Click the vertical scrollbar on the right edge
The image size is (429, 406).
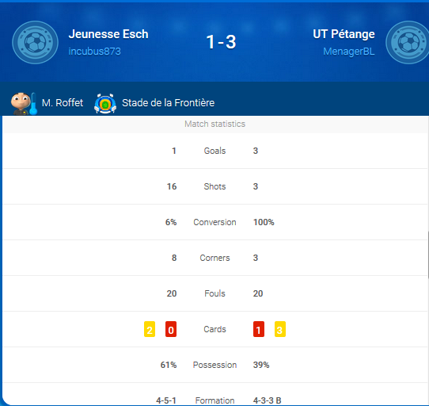[x=428, y=255]
